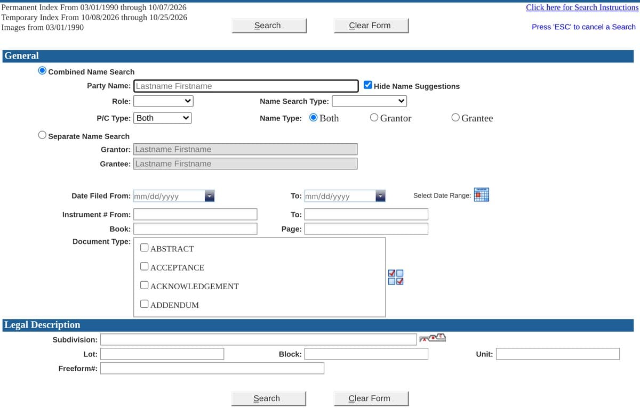Choose Both for Name Type
Image resolution: width=640 pixels, height=408 pixels.
click(314, 118)
